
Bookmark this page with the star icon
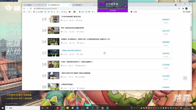click(x=179, y=8)
